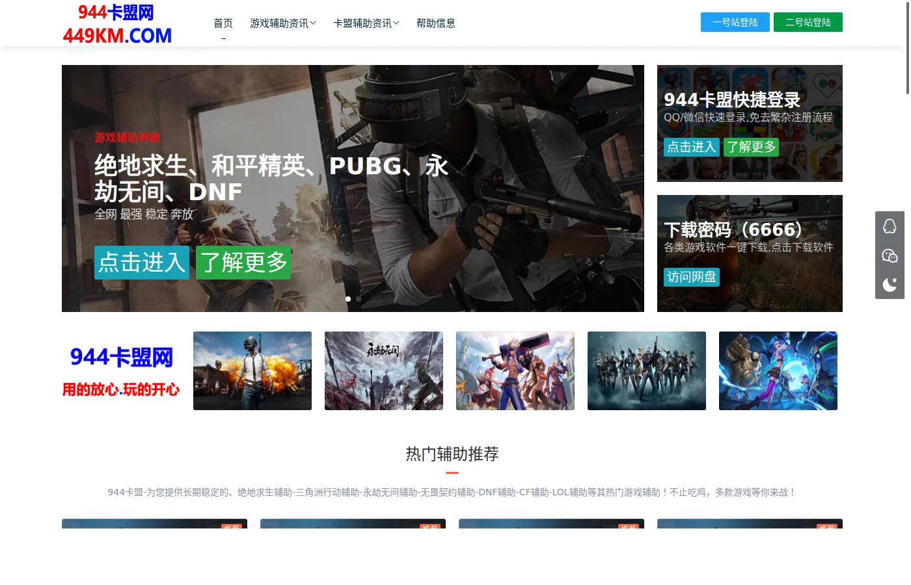The width and height of the screenshot is (911, 585).
Task: Click the 二号站登陆 button
Action: [808, 22]
